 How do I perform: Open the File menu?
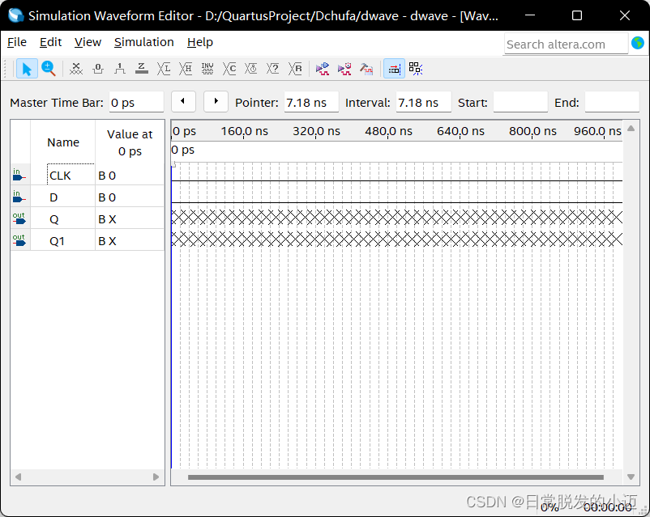click(17, 42)
